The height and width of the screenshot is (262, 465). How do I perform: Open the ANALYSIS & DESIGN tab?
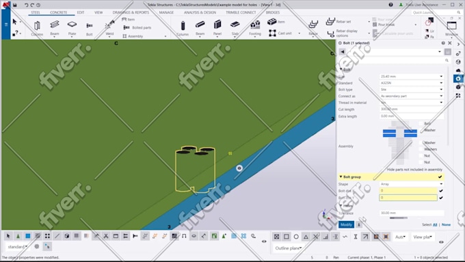tap(200, 12)
